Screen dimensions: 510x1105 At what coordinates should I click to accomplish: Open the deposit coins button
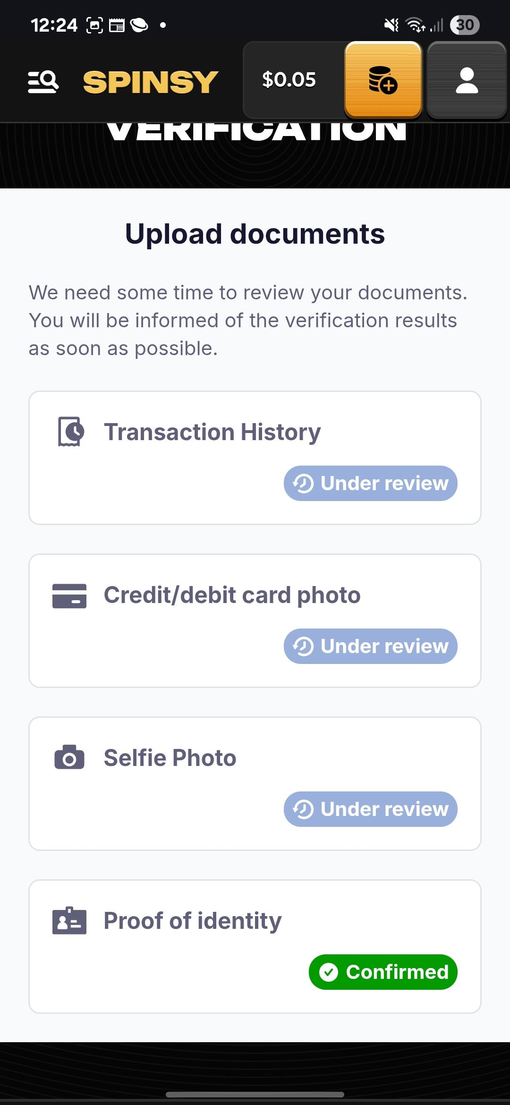coord(383,80)
